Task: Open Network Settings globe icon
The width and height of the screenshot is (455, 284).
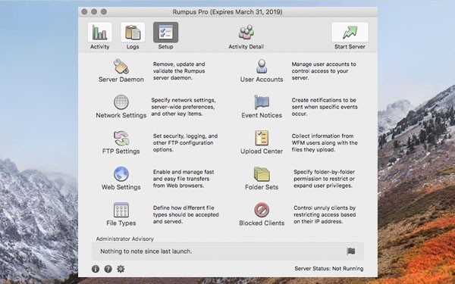Action: (x=121, y=102)
